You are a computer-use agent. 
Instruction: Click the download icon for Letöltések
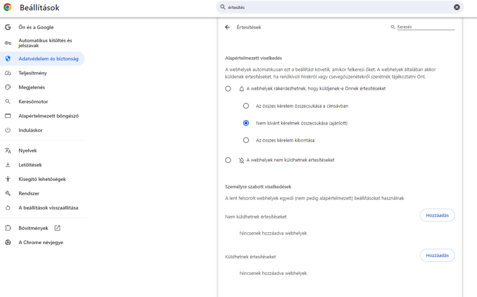pos(8,165)
